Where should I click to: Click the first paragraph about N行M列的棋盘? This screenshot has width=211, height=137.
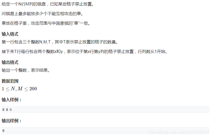point(48,4)
